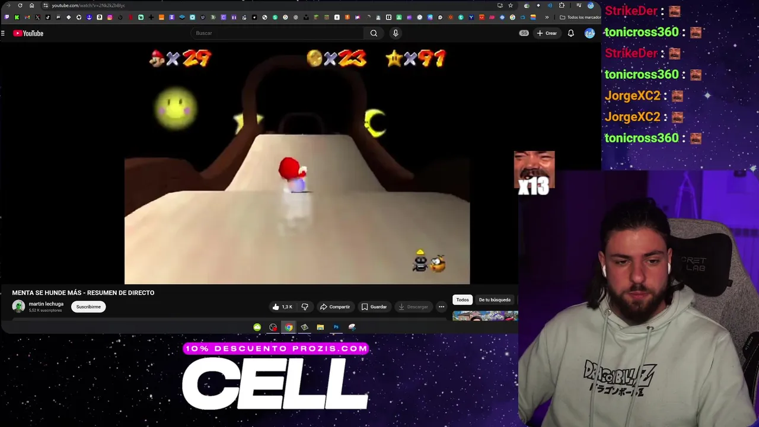
Task: Reload the page in Chrome
Action: 20,5
